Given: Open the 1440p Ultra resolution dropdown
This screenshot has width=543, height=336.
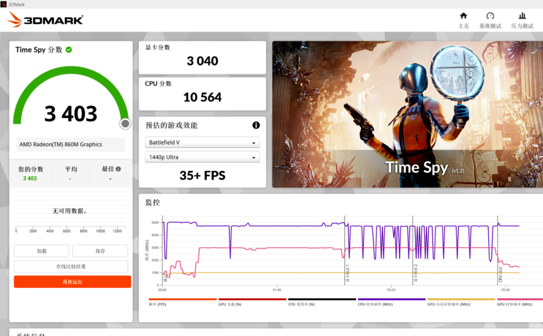Looking at the screenshot, I should click(202, 157).
